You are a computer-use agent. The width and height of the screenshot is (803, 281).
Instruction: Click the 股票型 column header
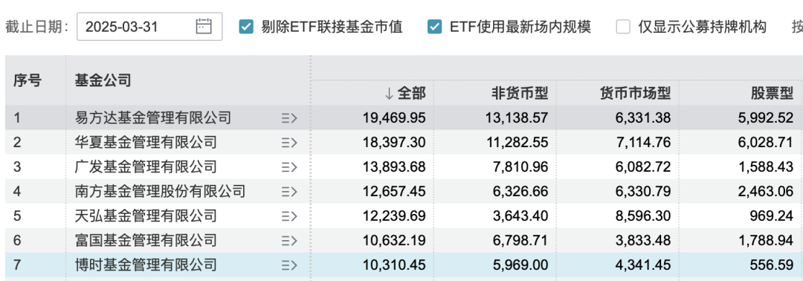tap(773, 93)
